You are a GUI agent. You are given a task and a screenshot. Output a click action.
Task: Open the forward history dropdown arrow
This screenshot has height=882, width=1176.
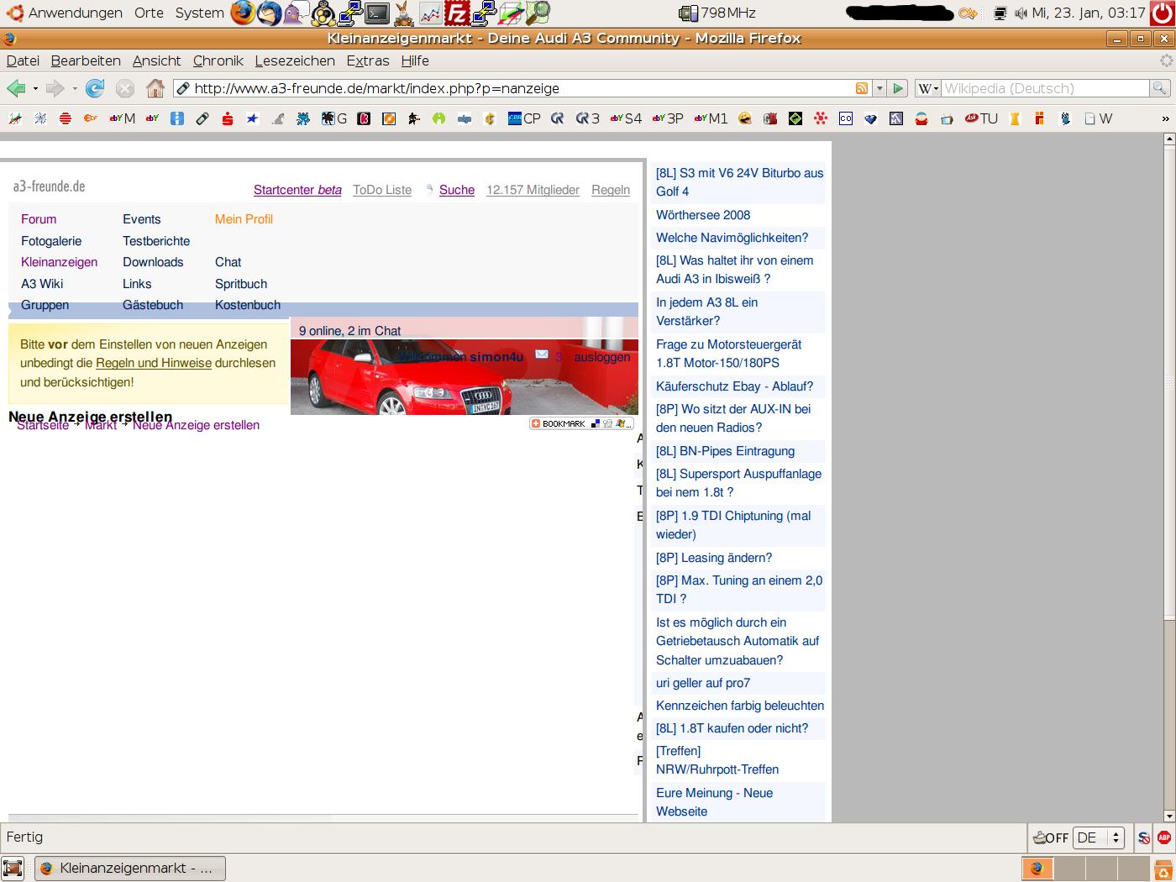pyautogui.click(x=75, y=88)
